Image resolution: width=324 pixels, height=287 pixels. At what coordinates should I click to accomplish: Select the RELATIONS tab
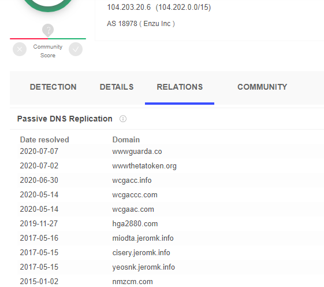pyautogui.click(x=180, y=87)
